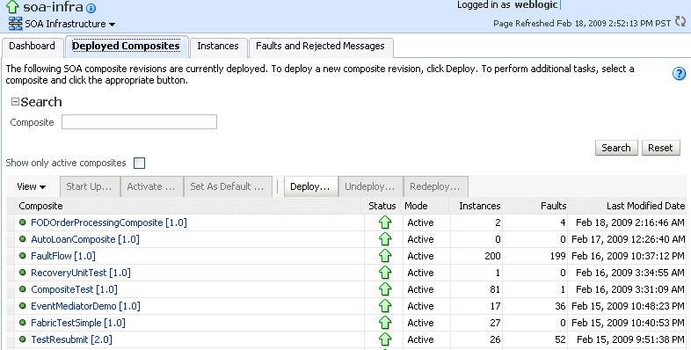Click status arrow for AutoLoanComposite row
This screenshot has height=350, width=691.
[385, 239]
